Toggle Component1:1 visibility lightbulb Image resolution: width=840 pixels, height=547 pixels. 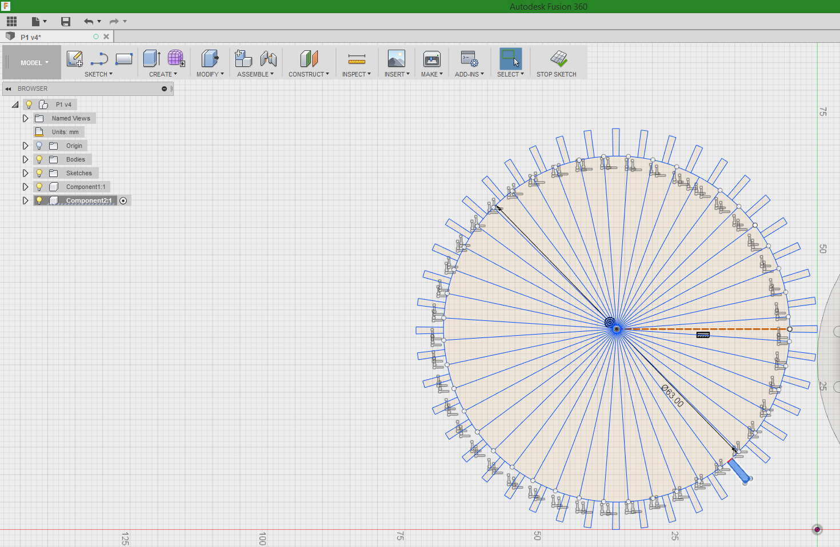pyautogui.click(x=39, y=187)
